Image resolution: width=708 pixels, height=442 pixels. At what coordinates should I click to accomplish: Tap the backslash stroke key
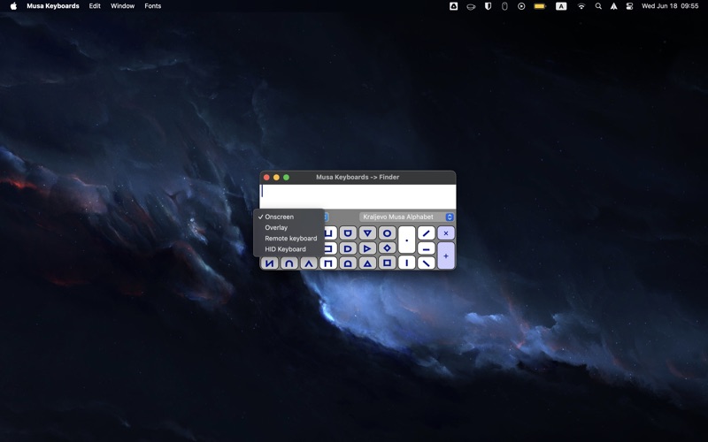427,263
